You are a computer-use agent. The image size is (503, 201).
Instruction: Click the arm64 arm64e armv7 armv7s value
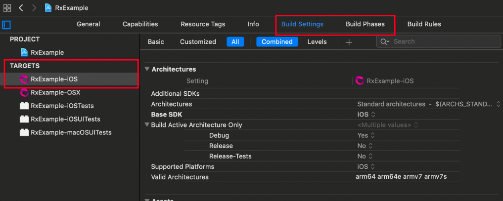pos(401,177)
